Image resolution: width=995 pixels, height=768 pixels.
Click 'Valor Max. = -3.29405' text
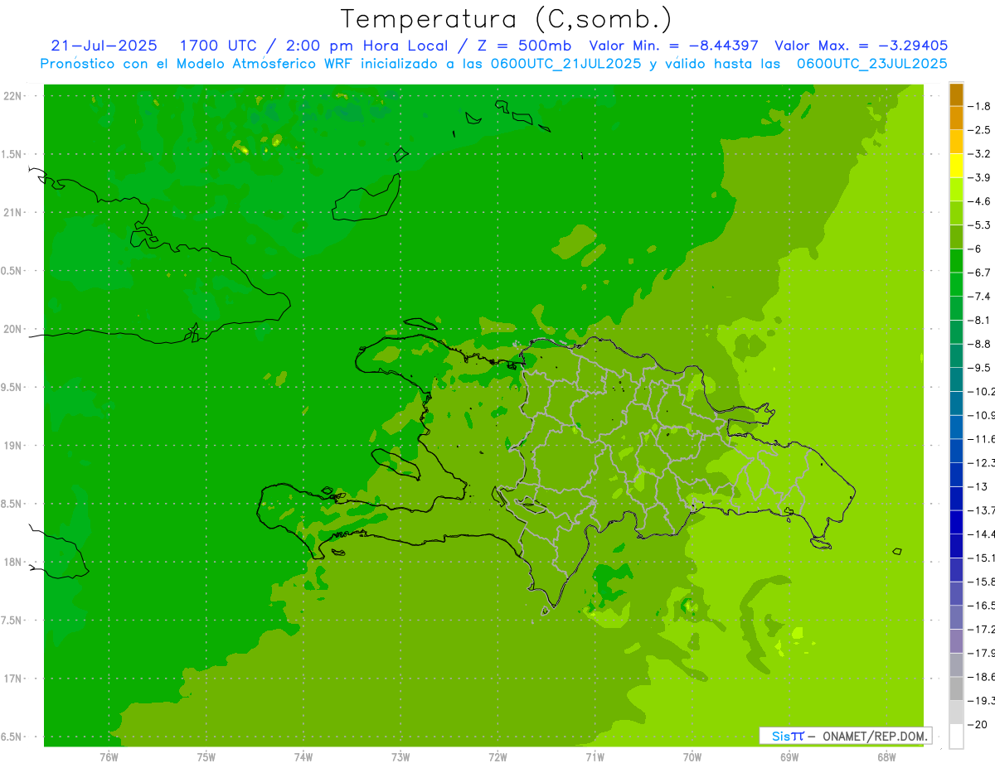point(861,46)
